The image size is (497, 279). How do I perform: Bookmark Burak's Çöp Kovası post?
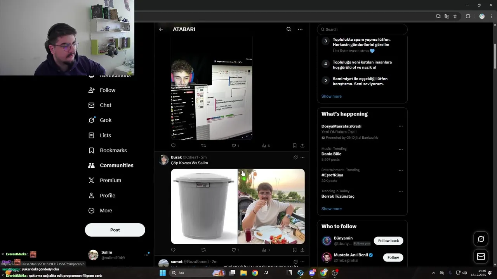(x=294, y=250)
